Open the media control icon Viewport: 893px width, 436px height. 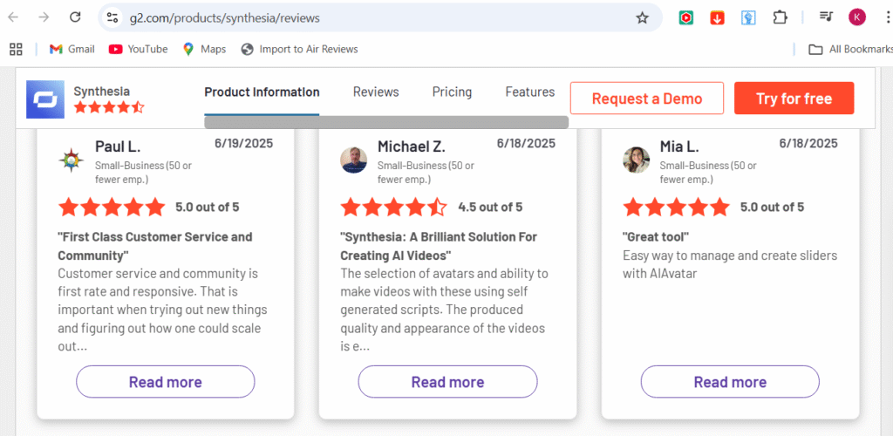point(826,17)
